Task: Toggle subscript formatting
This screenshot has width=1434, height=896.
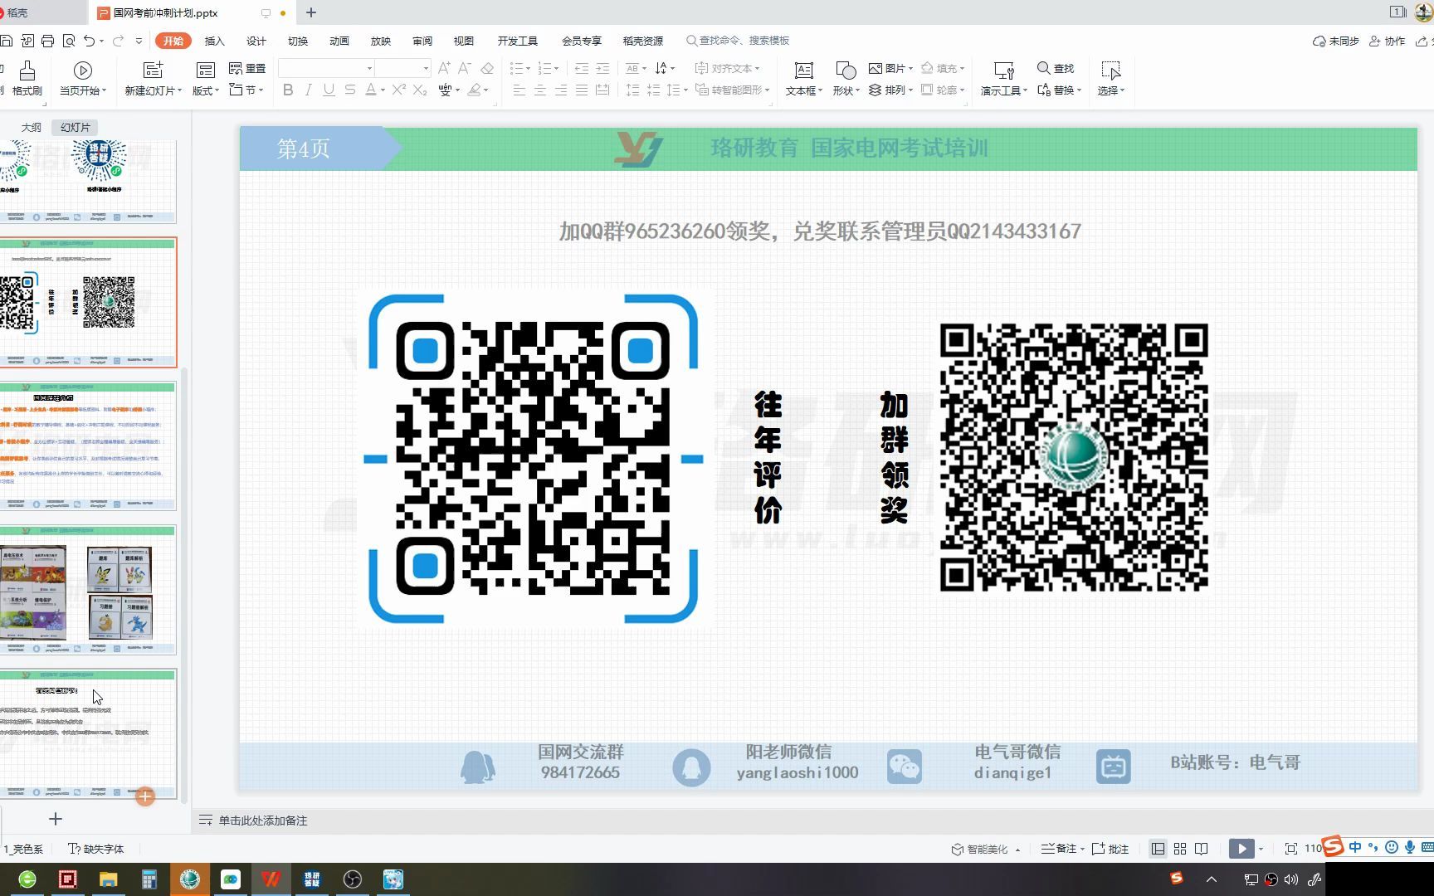Action: coord(420,90)
